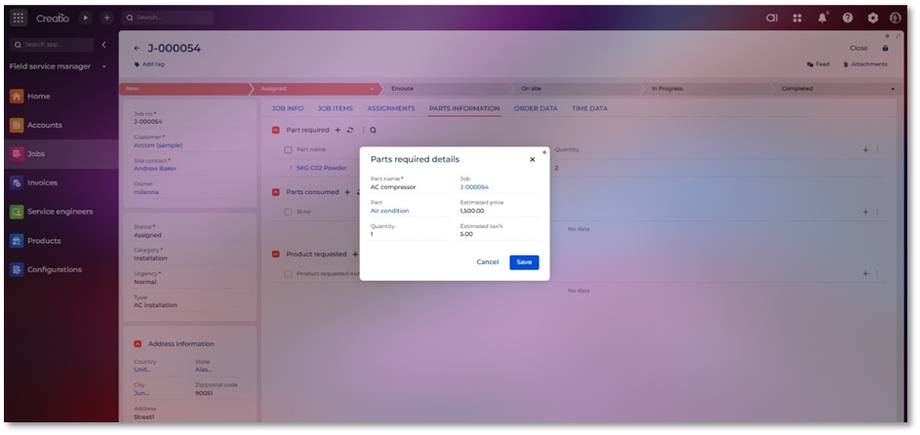Click the back arrow beside J-000054
The height and width of the screenshot is (435, 920).
138,48
